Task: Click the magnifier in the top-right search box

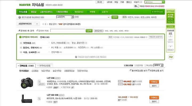Action: (163, 2)
